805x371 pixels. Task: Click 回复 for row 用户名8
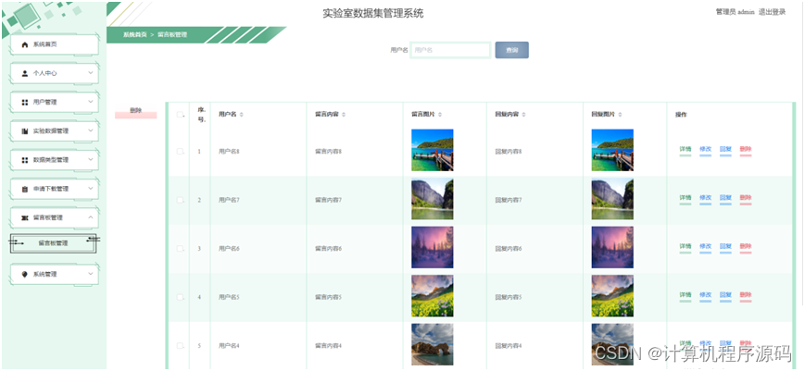pos(725,150)
